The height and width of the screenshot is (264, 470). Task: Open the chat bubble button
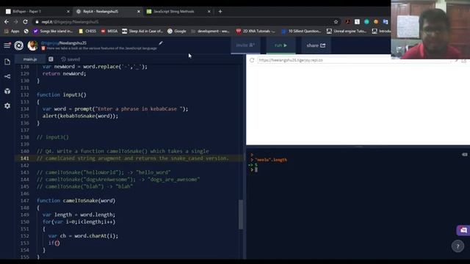coord(463,230)
